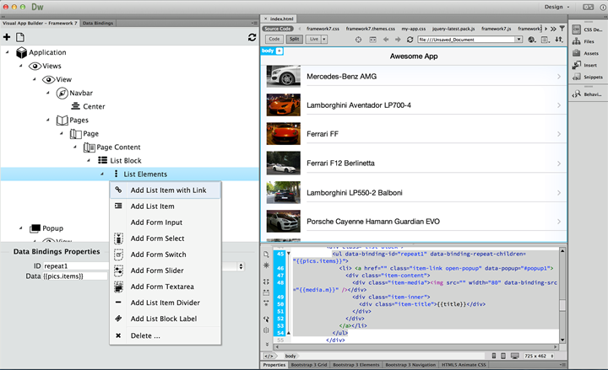The width and height of the screenshot is (608, 370).
Task: Click the body plus button in design view
Action: coord(280,51)
